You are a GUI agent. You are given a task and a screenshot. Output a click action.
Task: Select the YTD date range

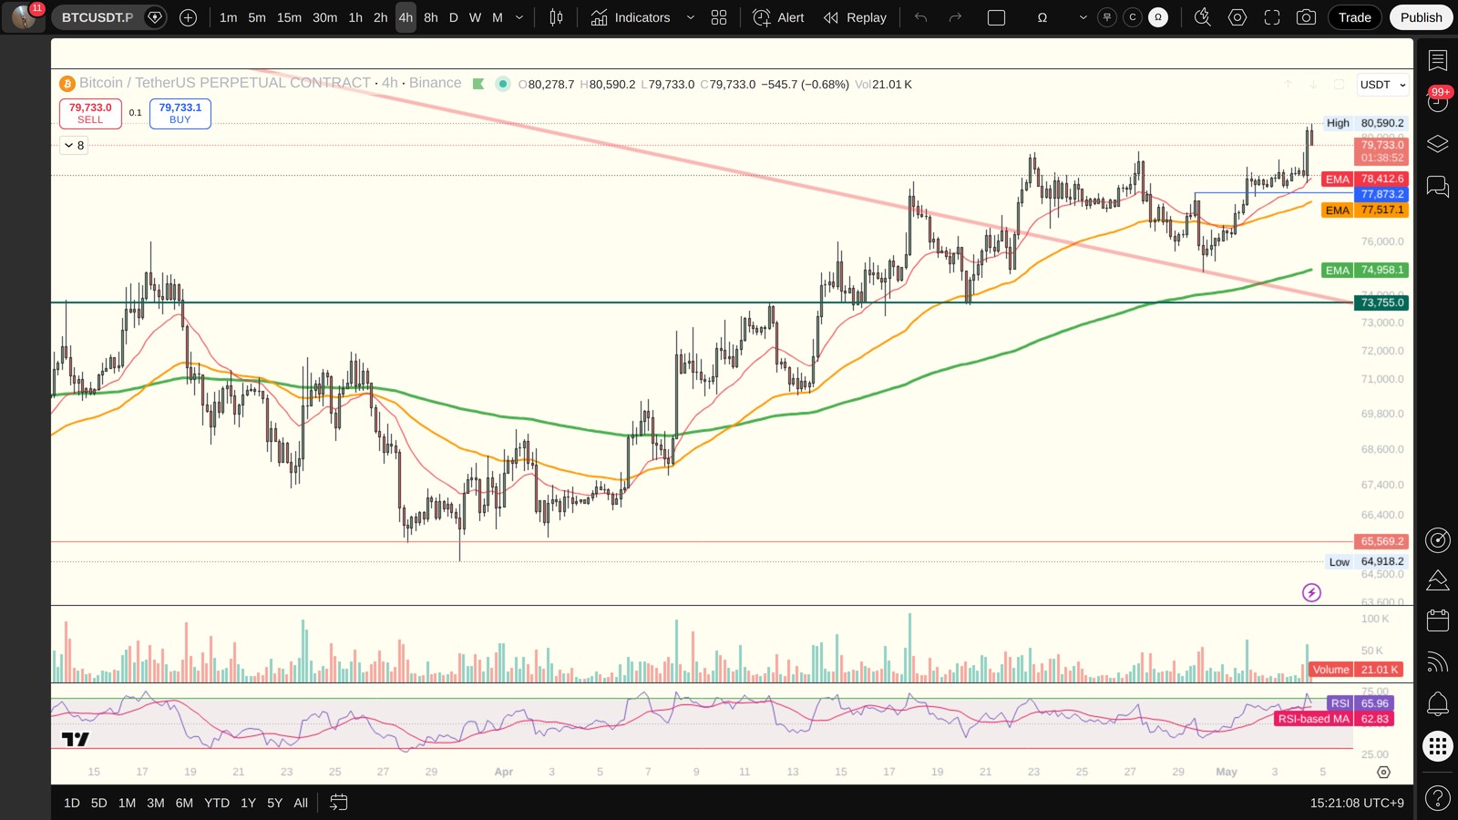coord(217,803)
